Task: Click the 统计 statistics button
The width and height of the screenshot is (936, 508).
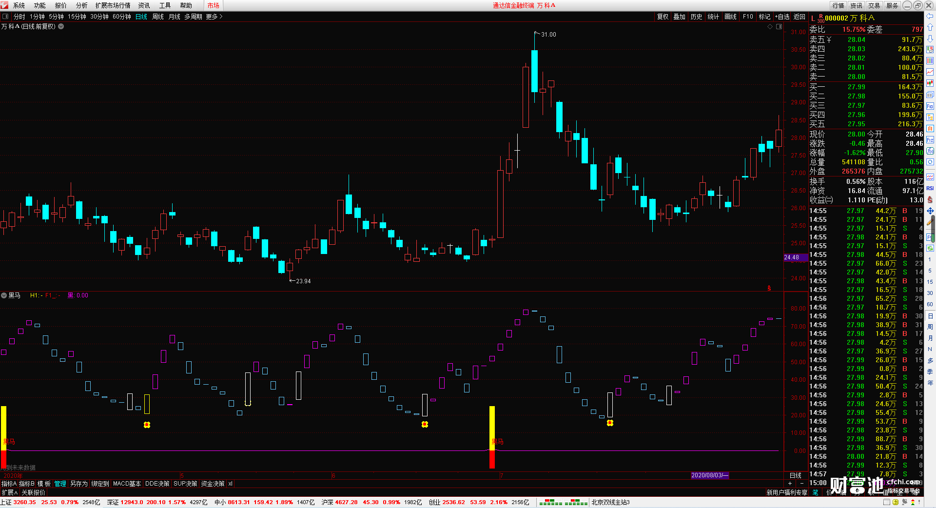Action: [713, 17]
